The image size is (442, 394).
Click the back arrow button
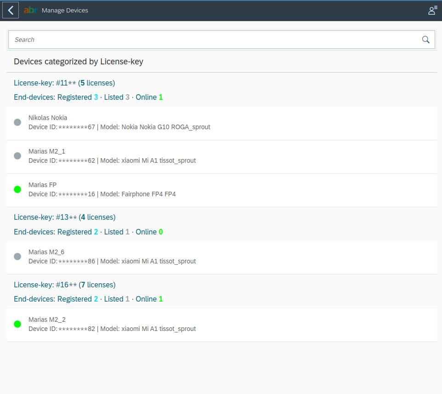[11, 11]
